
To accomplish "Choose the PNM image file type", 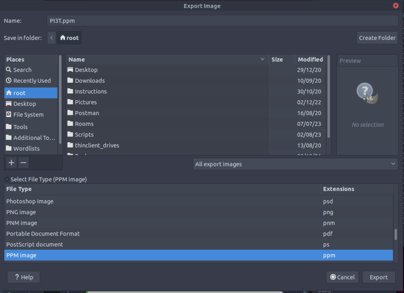I will pyautogui.click(x=199, y=223).
